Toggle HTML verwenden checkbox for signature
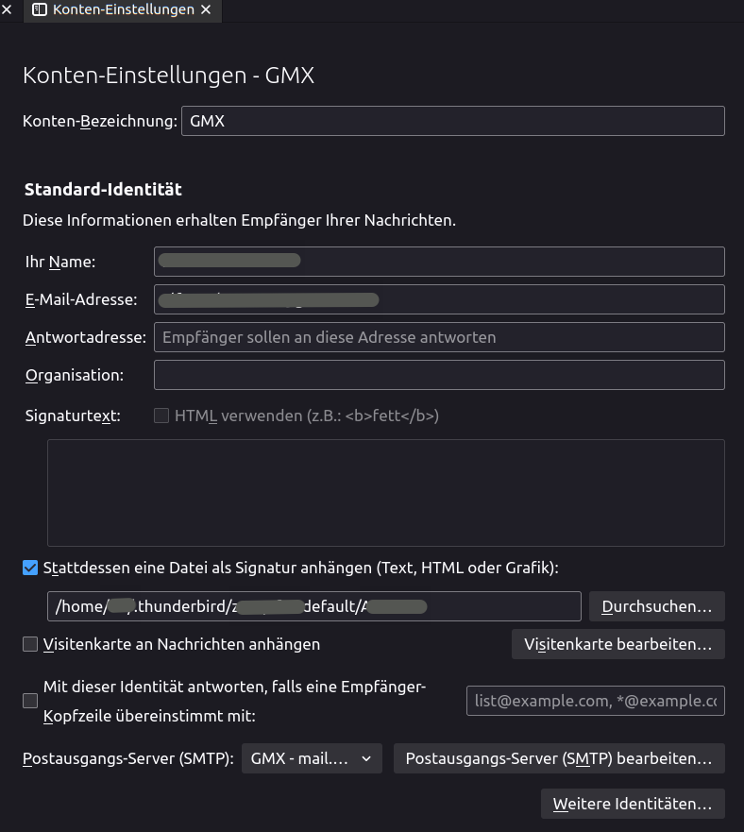The image size is (744, 832). (x=161, y=416)
